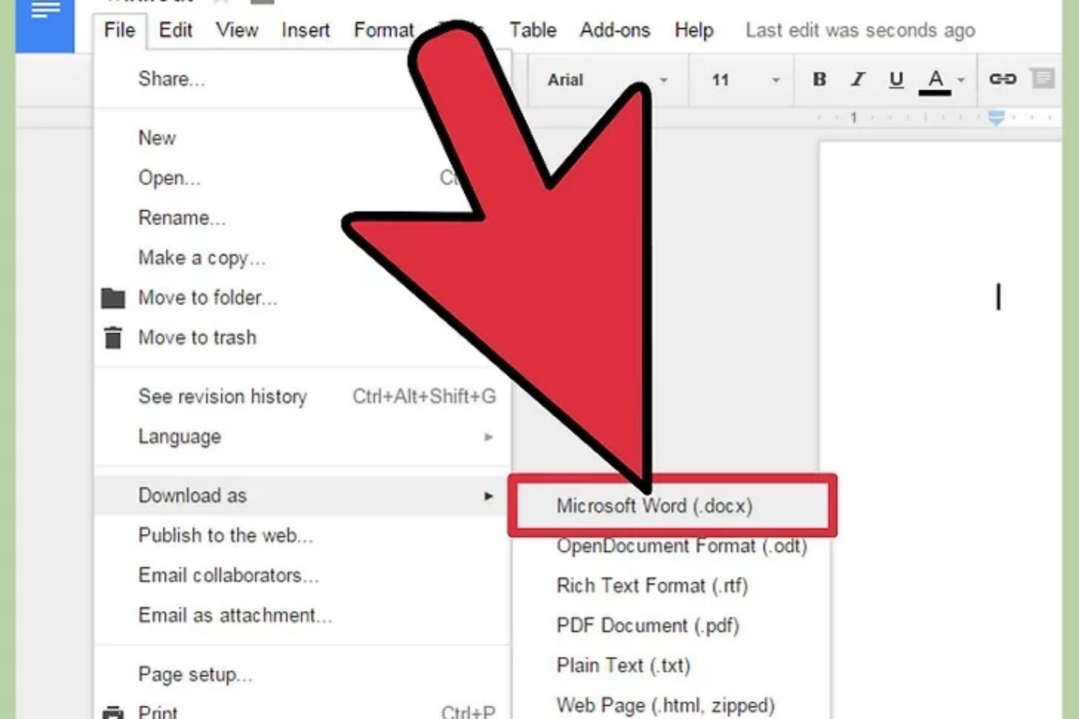Click the Underline formatting icon
Screen dimensions: 1079x719
tap(896, 79)
